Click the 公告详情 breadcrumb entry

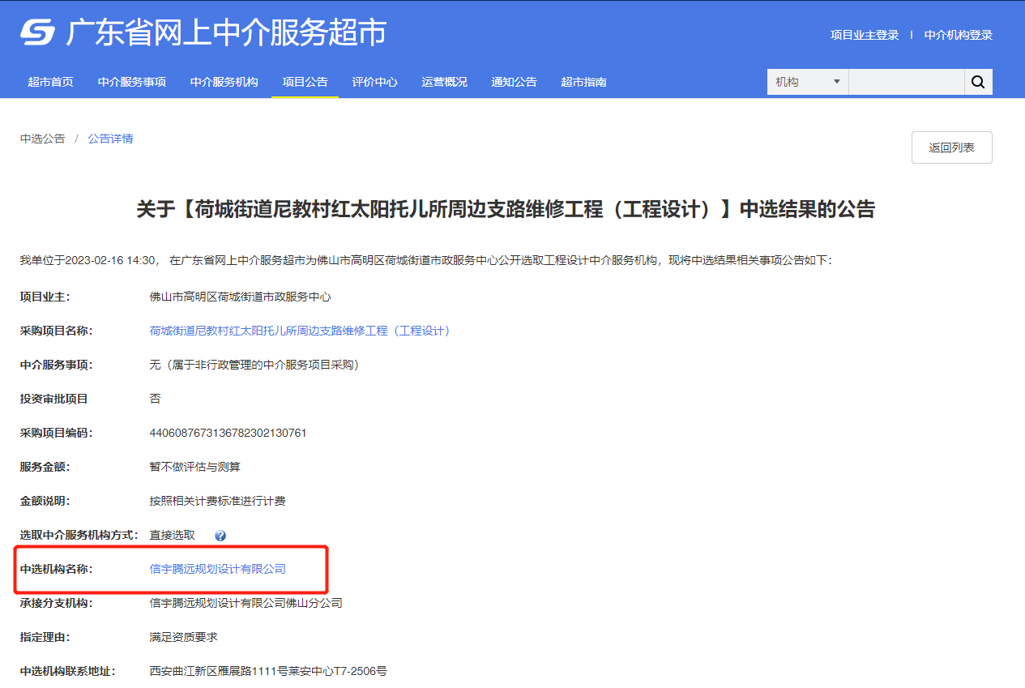click(x=110, y=139)
